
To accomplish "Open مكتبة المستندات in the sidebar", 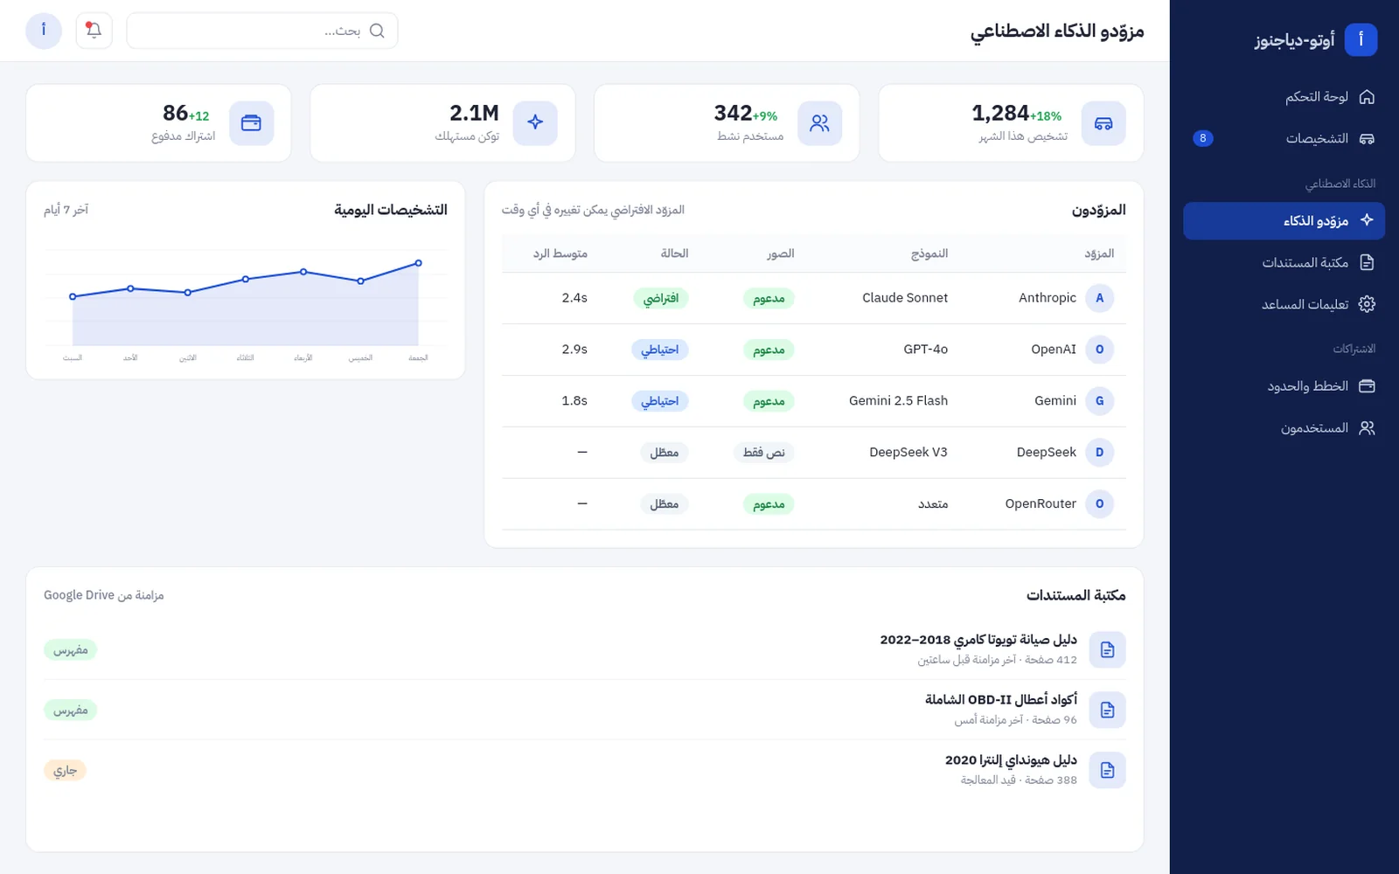I will (1284, 262).
